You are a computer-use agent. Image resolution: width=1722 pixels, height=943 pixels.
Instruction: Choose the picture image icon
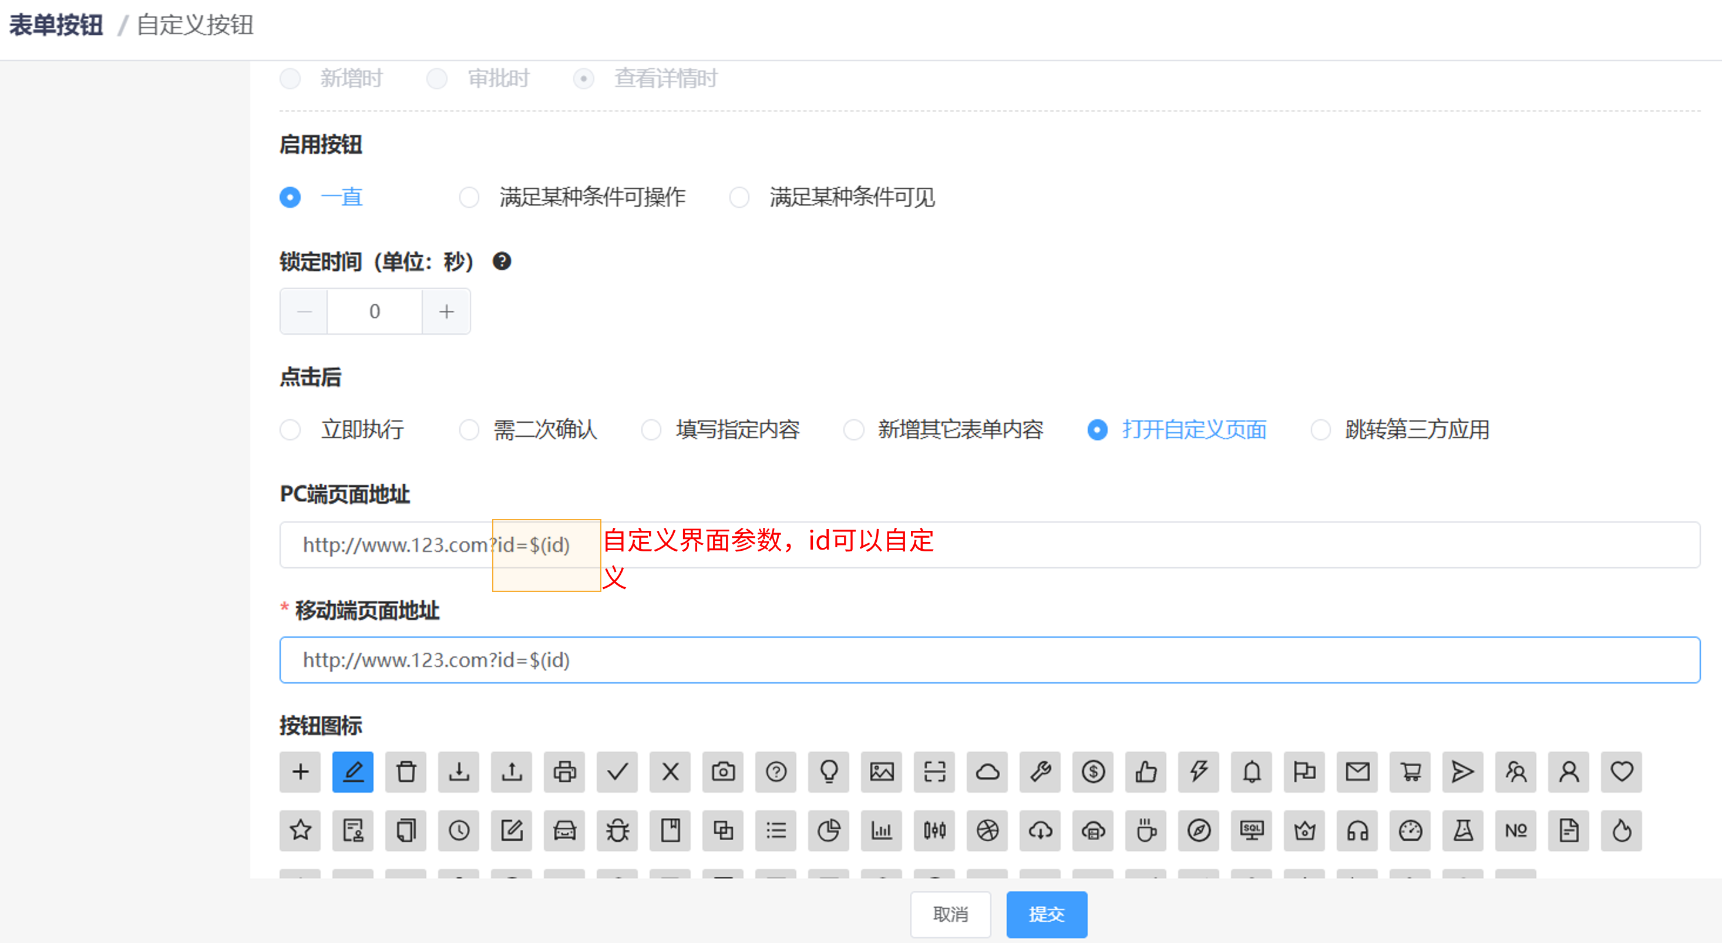tap(881, 772)
